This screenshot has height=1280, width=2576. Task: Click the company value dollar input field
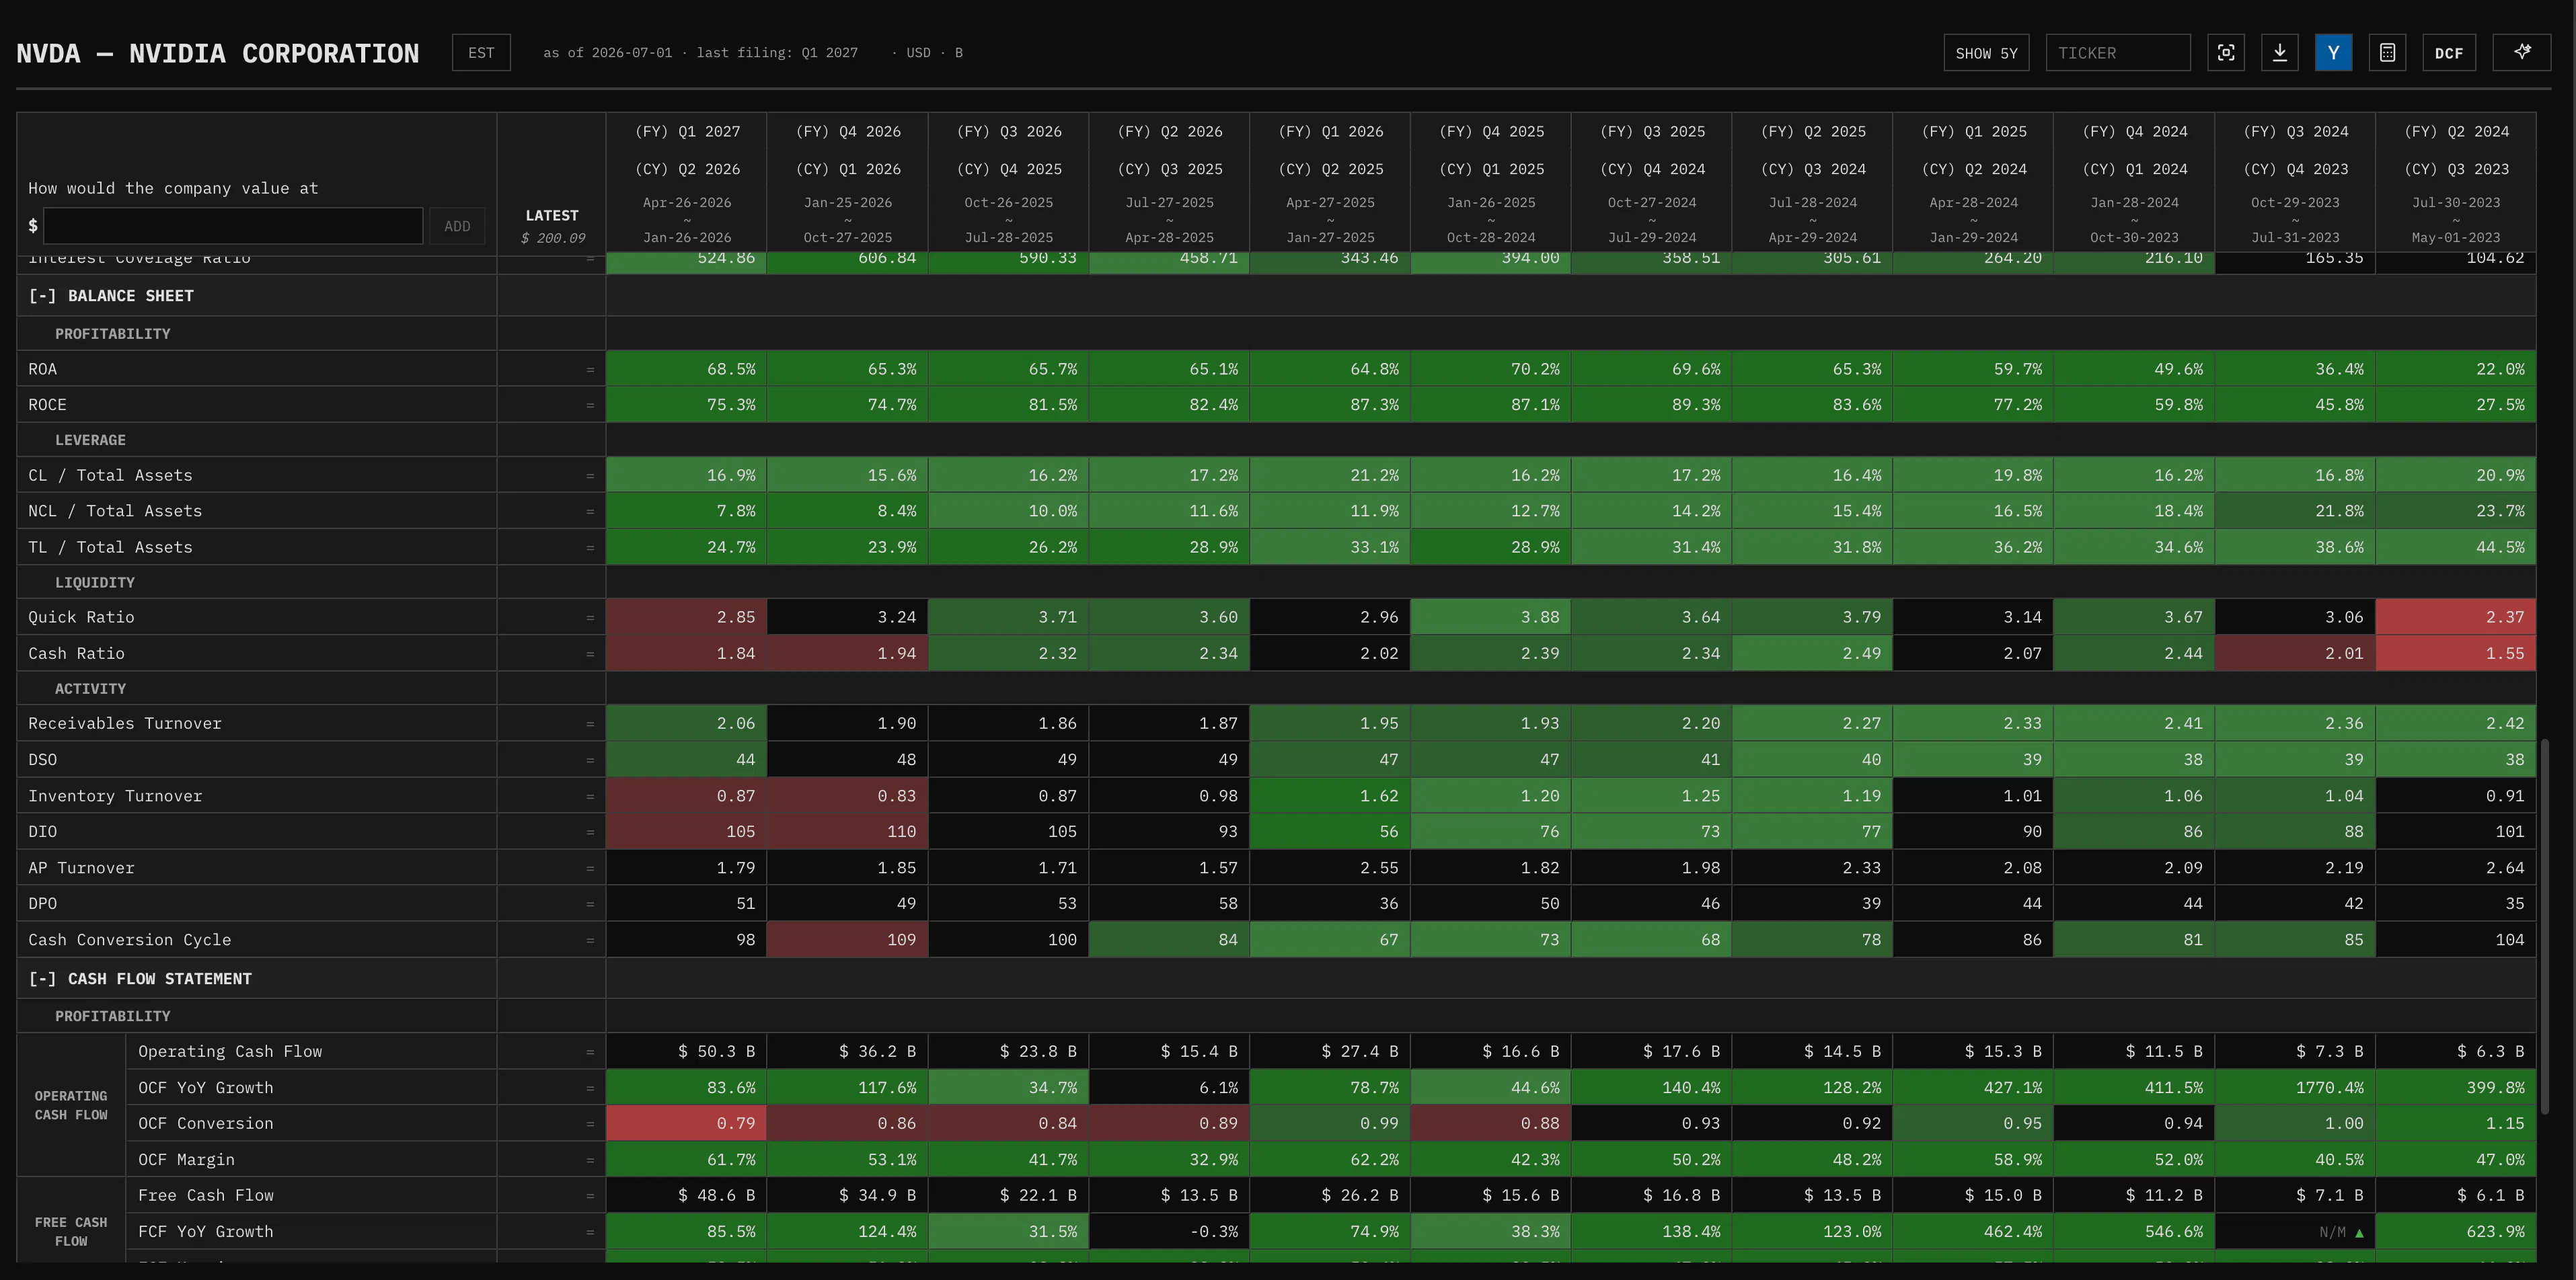(233, 226)
